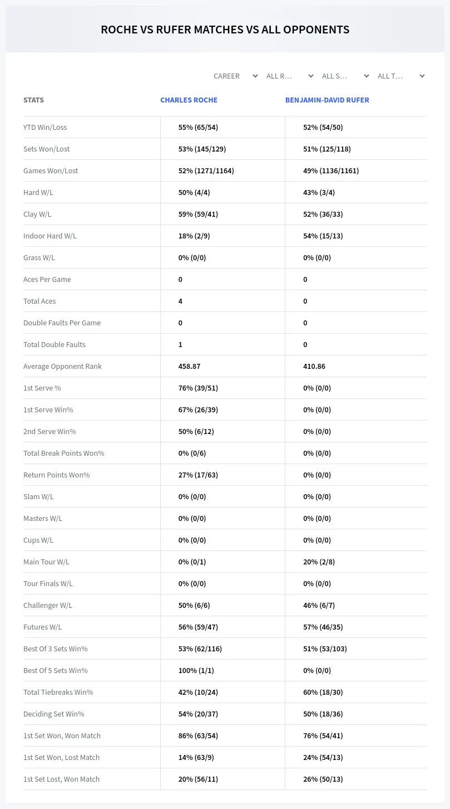Click Rufer's Total Tiebreaks Win% value
450x809 pixels.
click(323, 692)
